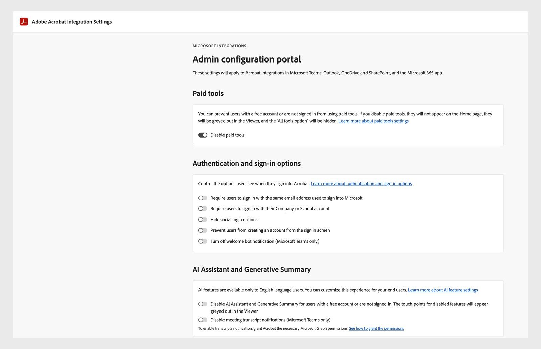
Task: Turn off the "Disable paid tools" toggle
Action: pos(203,135)
